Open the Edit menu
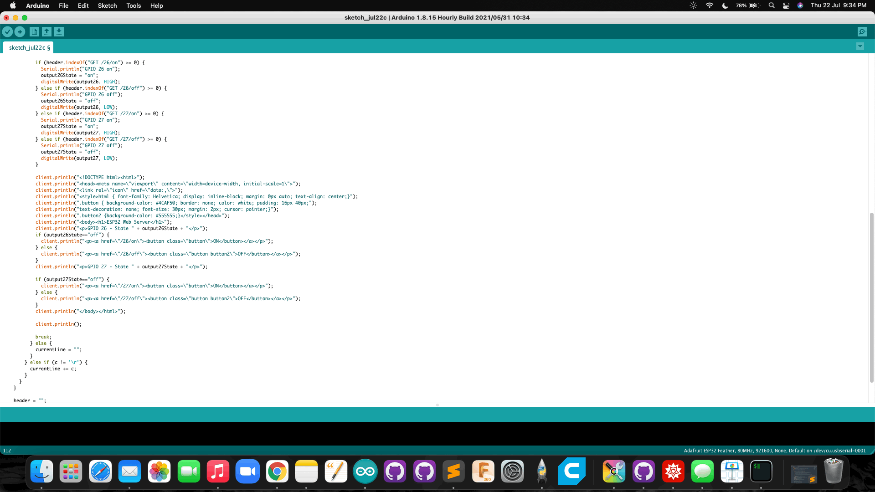Image resolution: width=875 pixels, height=492 pixels. tap(83, 5)
